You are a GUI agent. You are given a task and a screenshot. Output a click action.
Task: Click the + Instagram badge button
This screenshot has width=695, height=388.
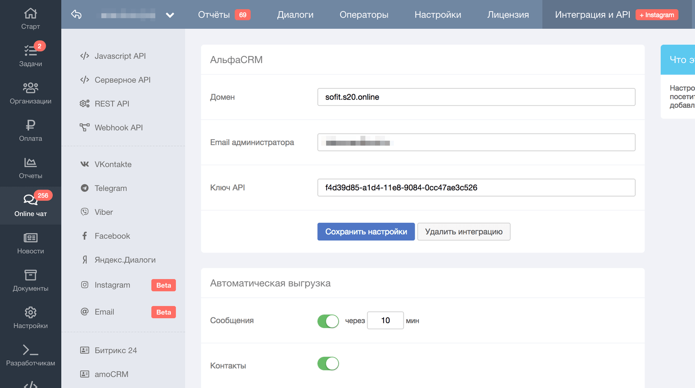657,15
